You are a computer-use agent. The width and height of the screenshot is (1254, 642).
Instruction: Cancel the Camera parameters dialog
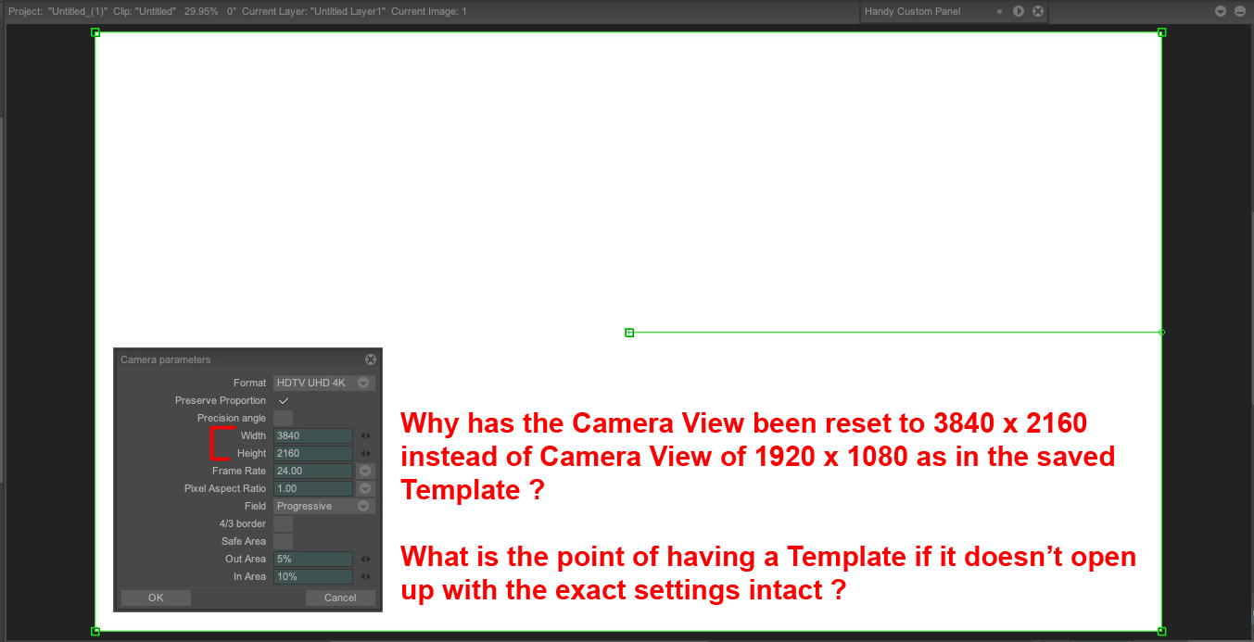pos(340,598)
